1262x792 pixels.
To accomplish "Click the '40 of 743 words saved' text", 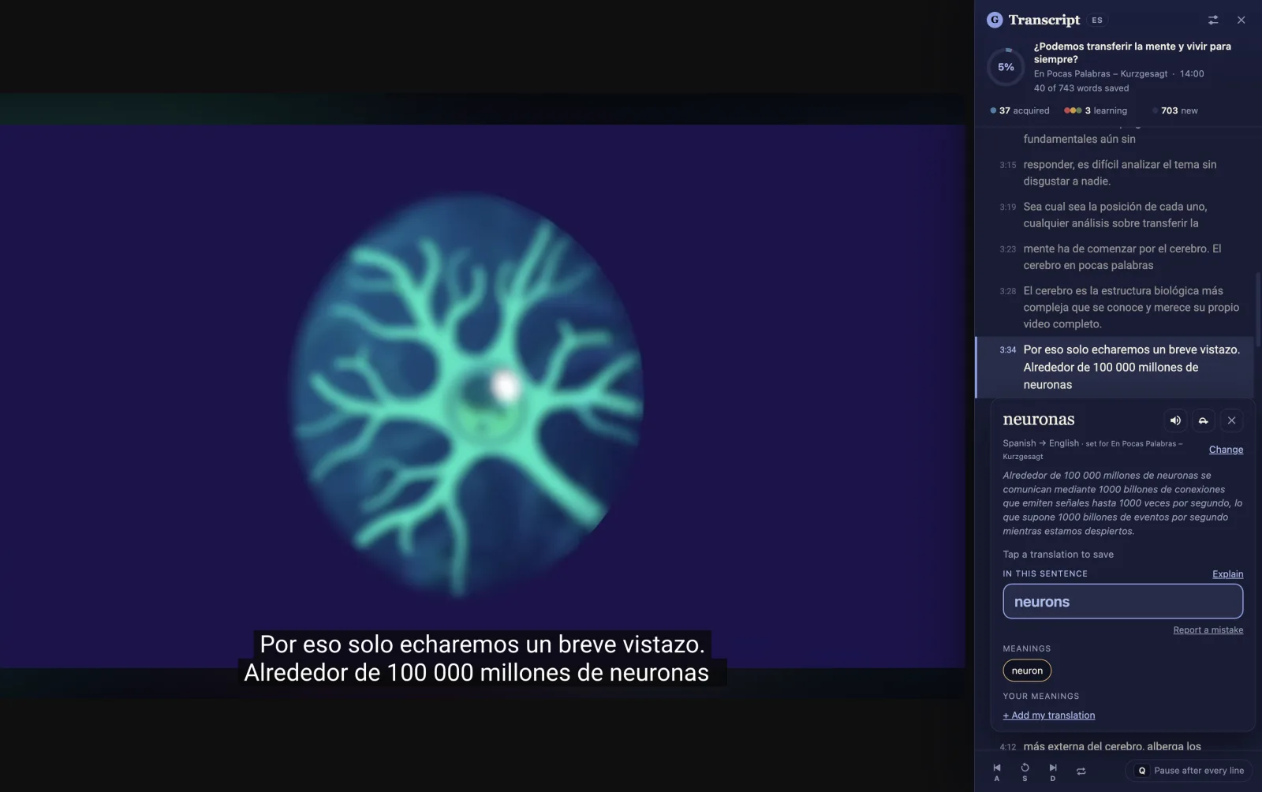I will click(1081, 88).
